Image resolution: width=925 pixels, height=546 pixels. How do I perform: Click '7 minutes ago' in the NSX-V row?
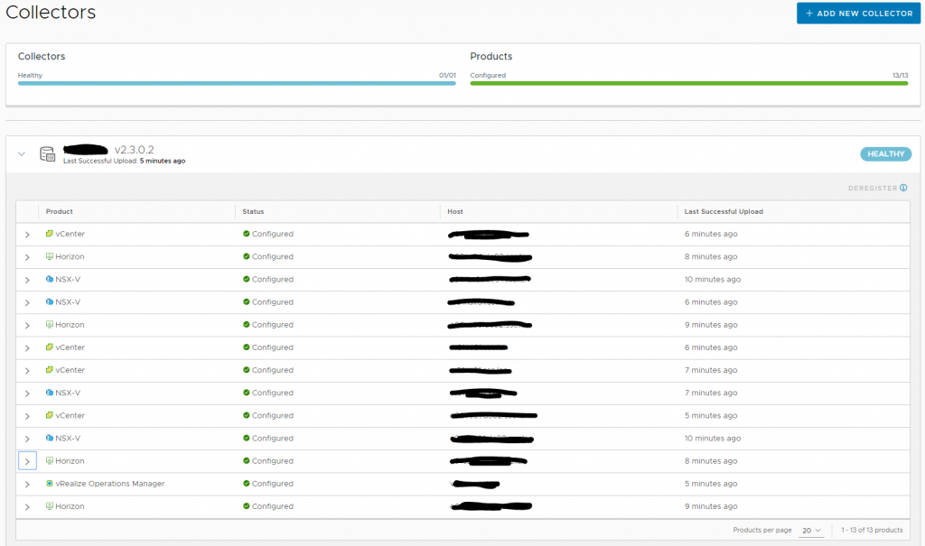point(711,393)
